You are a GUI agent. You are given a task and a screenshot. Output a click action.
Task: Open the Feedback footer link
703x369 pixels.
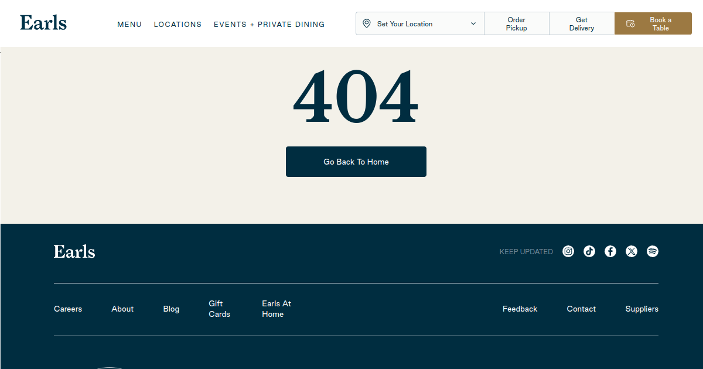pos(520,309)
